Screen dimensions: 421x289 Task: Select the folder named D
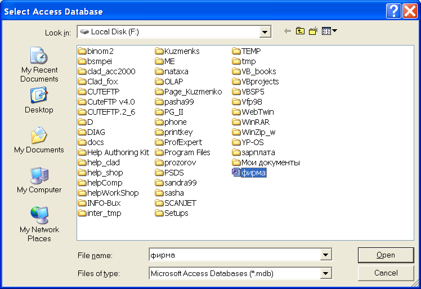point(86,122)
